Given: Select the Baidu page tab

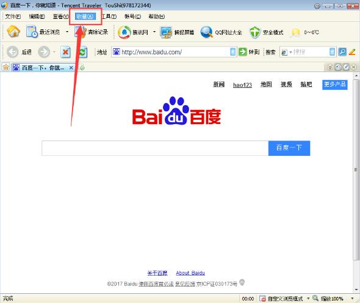Looking at the screenshot, I should click(x=43, y=67).
